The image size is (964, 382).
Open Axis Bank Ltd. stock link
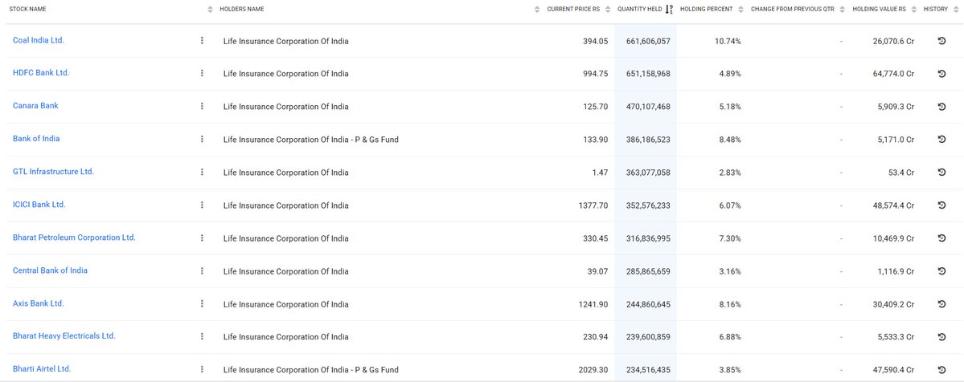coord(38,303)
